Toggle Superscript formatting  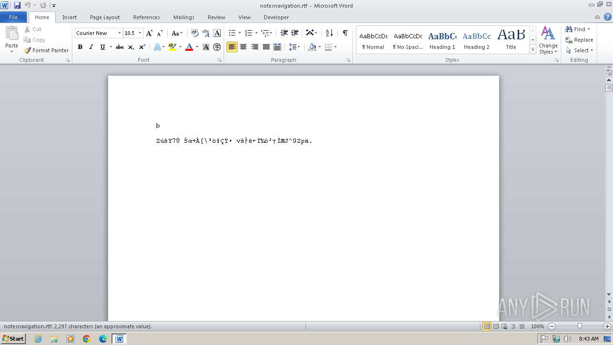click(142, 47)
